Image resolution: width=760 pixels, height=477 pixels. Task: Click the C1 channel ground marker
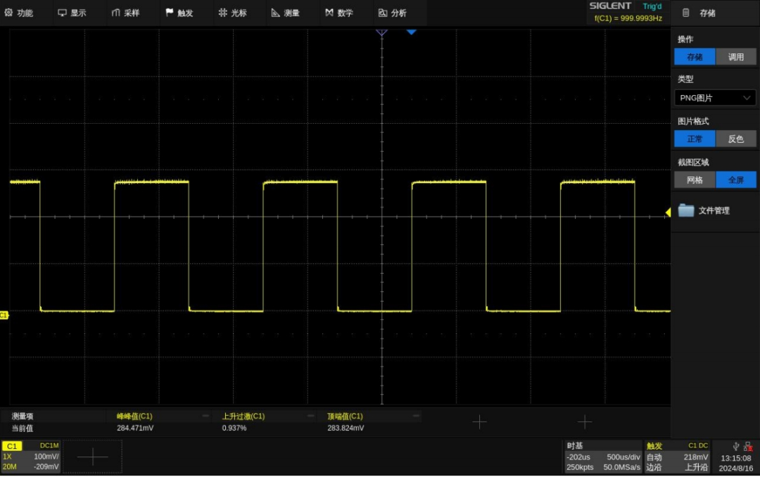(x=4, y=315)
